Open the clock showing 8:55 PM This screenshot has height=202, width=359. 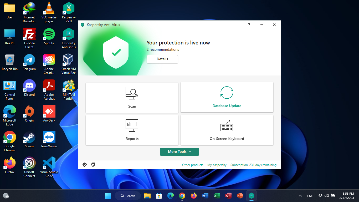[x=347, y=196]
